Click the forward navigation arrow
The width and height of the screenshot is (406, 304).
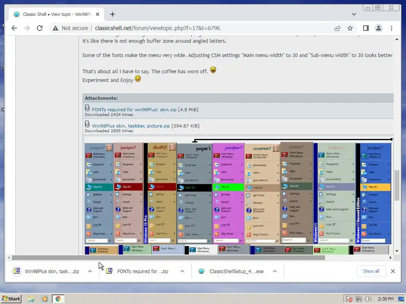(x=27, y=28)
